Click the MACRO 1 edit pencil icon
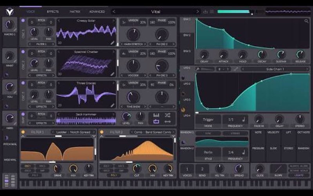 15,30
